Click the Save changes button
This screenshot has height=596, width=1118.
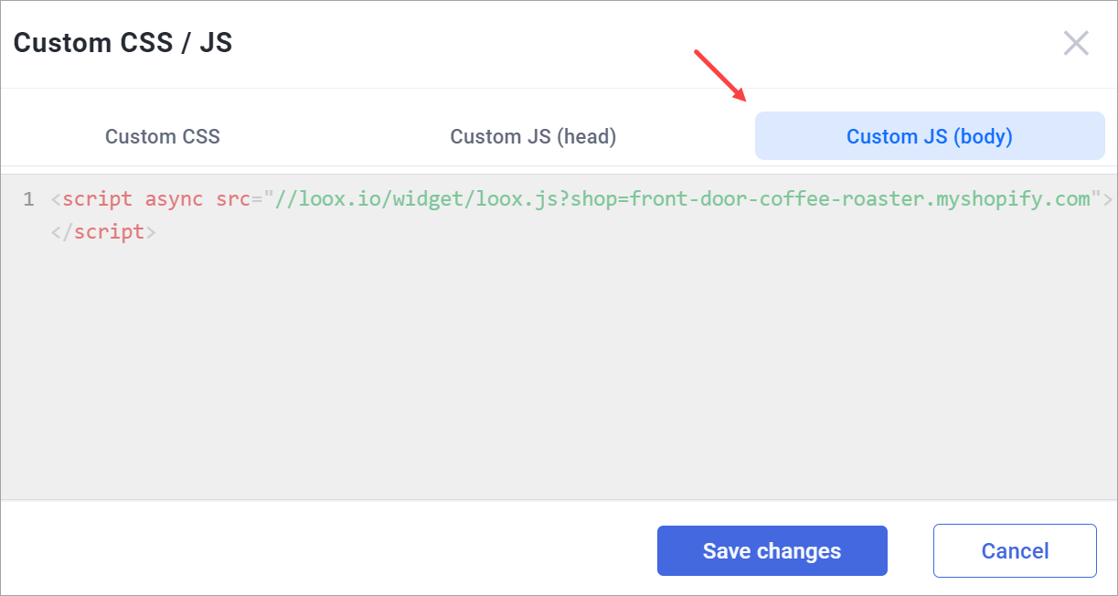click(772, 550)
